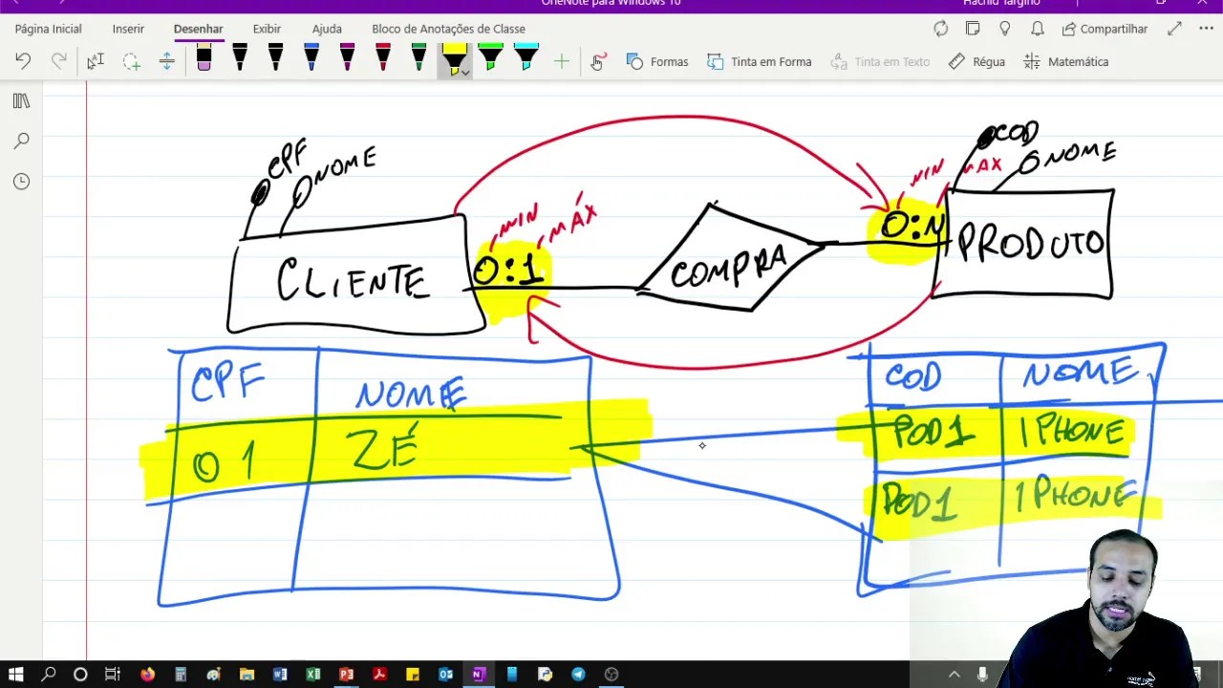The image size is (1223, 688).
Task: Click the OneNote taskbar icon
Action: coord(479,675)
